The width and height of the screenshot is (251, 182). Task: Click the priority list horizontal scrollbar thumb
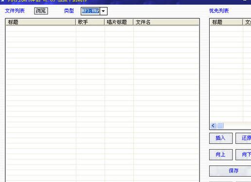coord(220,125)
